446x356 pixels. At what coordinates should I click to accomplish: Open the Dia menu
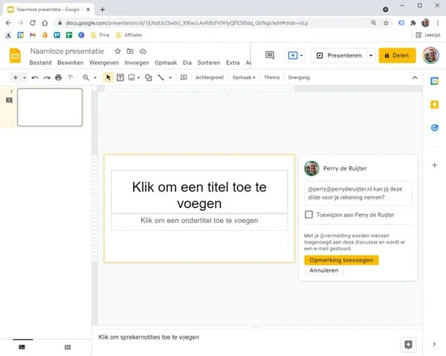(x=187, y=63)
